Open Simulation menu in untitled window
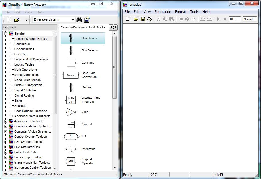The height and width of the screenshot is (179, 261). click(x=163, y=12)
